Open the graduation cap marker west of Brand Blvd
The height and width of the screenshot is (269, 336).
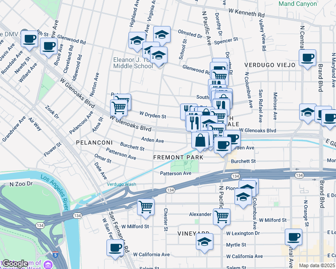tap(308, 112)
